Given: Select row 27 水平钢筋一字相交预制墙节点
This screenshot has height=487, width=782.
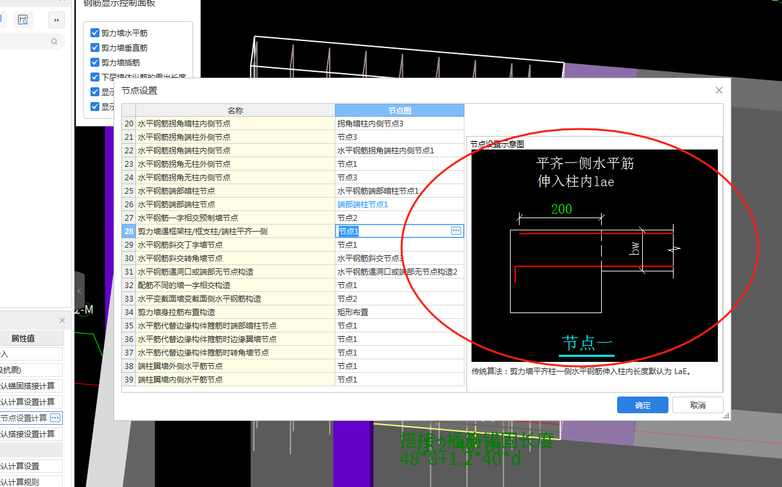Looking at the screenshot, I should point(235,218).
